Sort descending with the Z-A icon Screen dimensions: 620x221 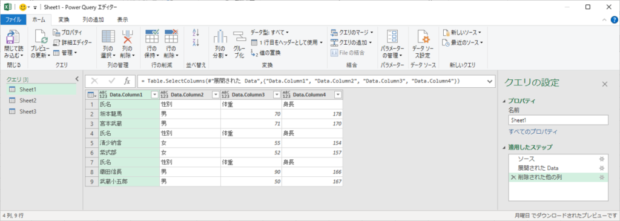[x=196, y=43]
